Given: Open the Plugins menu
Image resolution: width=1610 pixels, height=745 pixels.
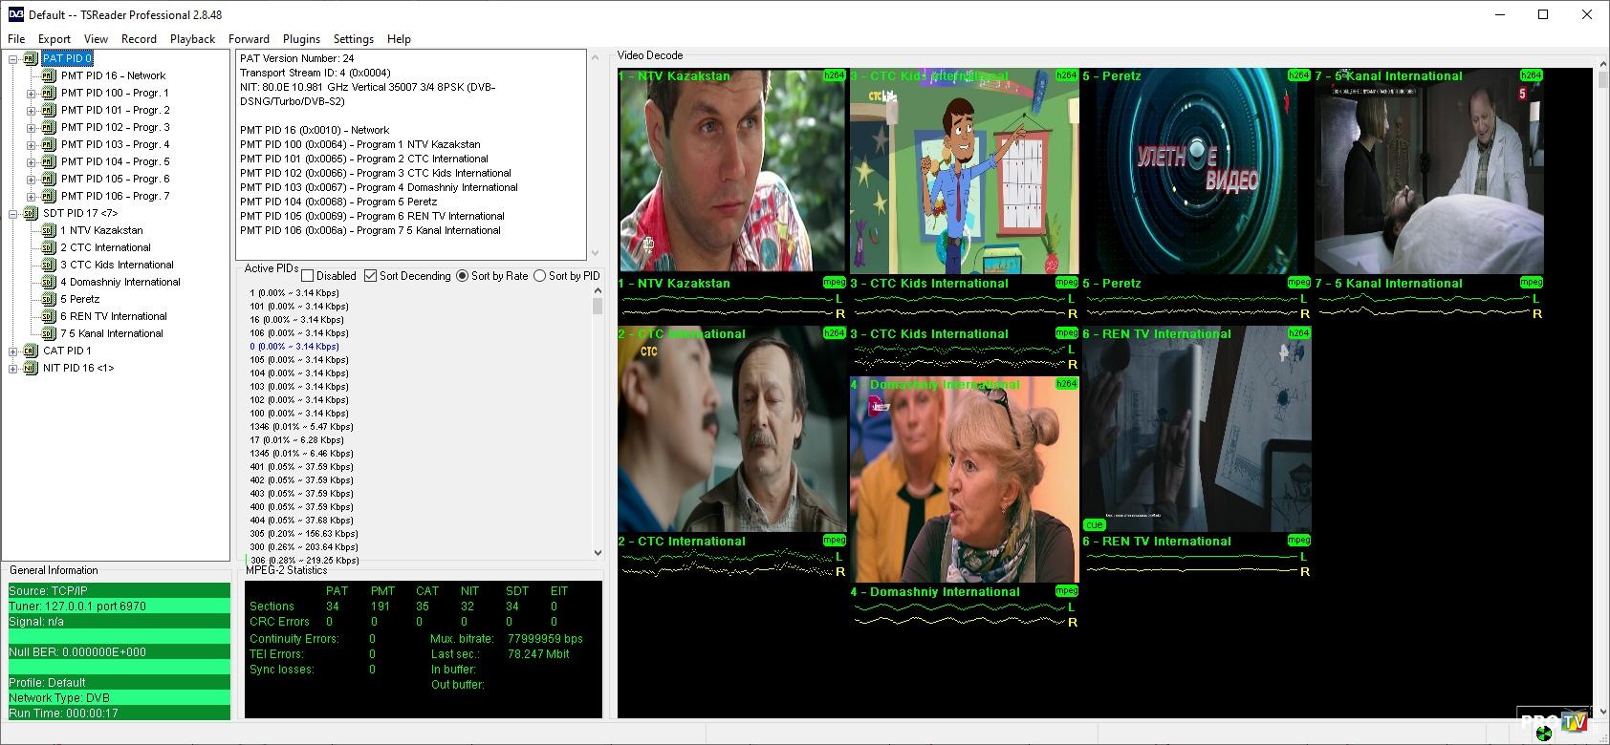Looking at the screenshot, I should 301,39.
